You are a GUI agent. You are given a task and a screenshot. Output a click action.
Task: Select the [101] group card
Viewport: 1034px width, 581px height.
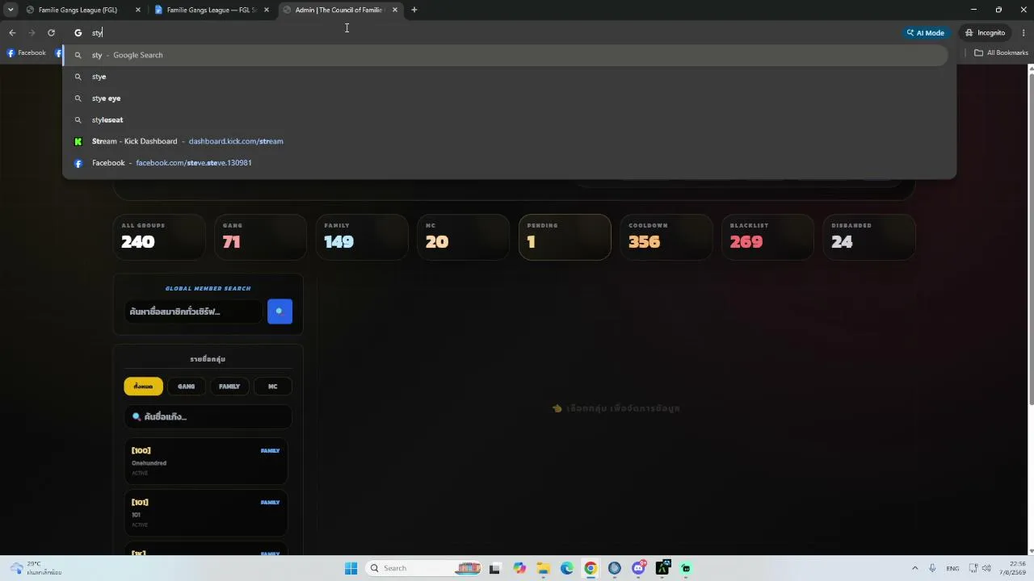click(206, 513)
